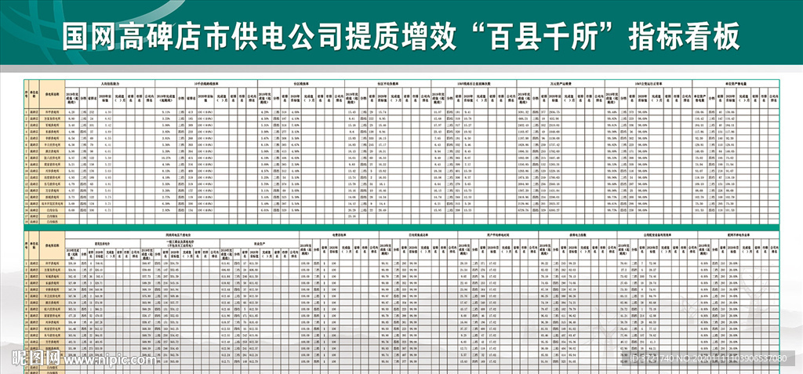Select the '万元资产运维费' column group header

(x=560, y=82)
